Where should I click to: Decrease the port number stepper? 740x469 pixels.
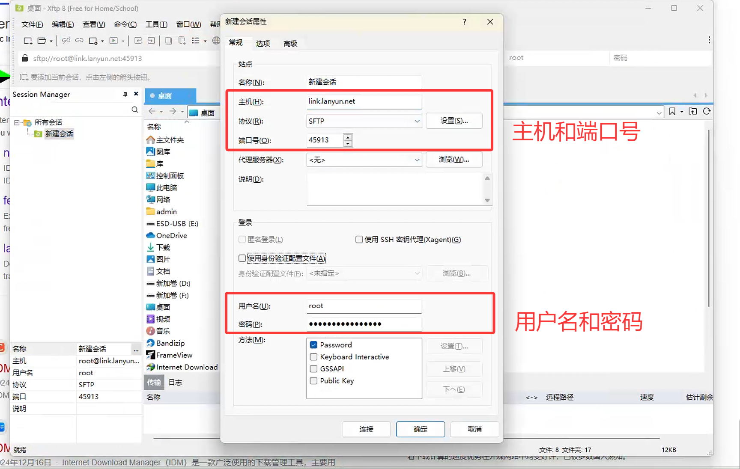[348, 144]
